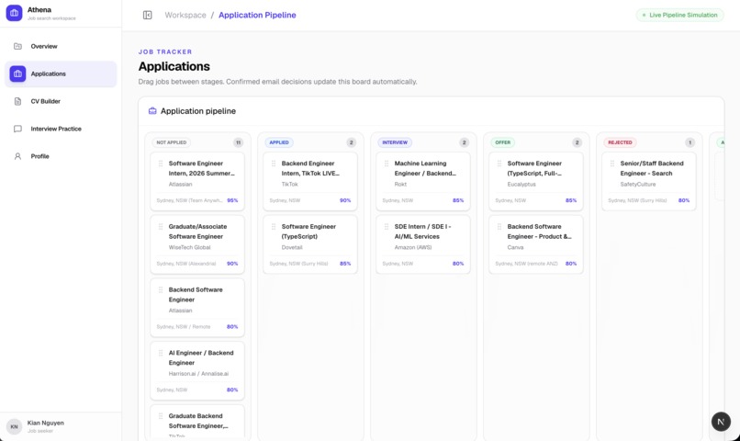Select Applications in the sidebar
Viewport: 740px width, 441px height.
61,73
